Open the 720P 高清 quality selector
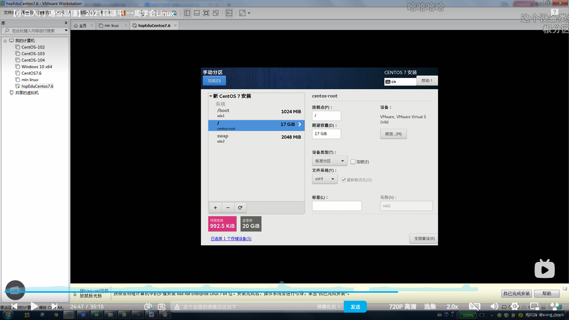Viewport: 569px width, 320px height. 402,307
